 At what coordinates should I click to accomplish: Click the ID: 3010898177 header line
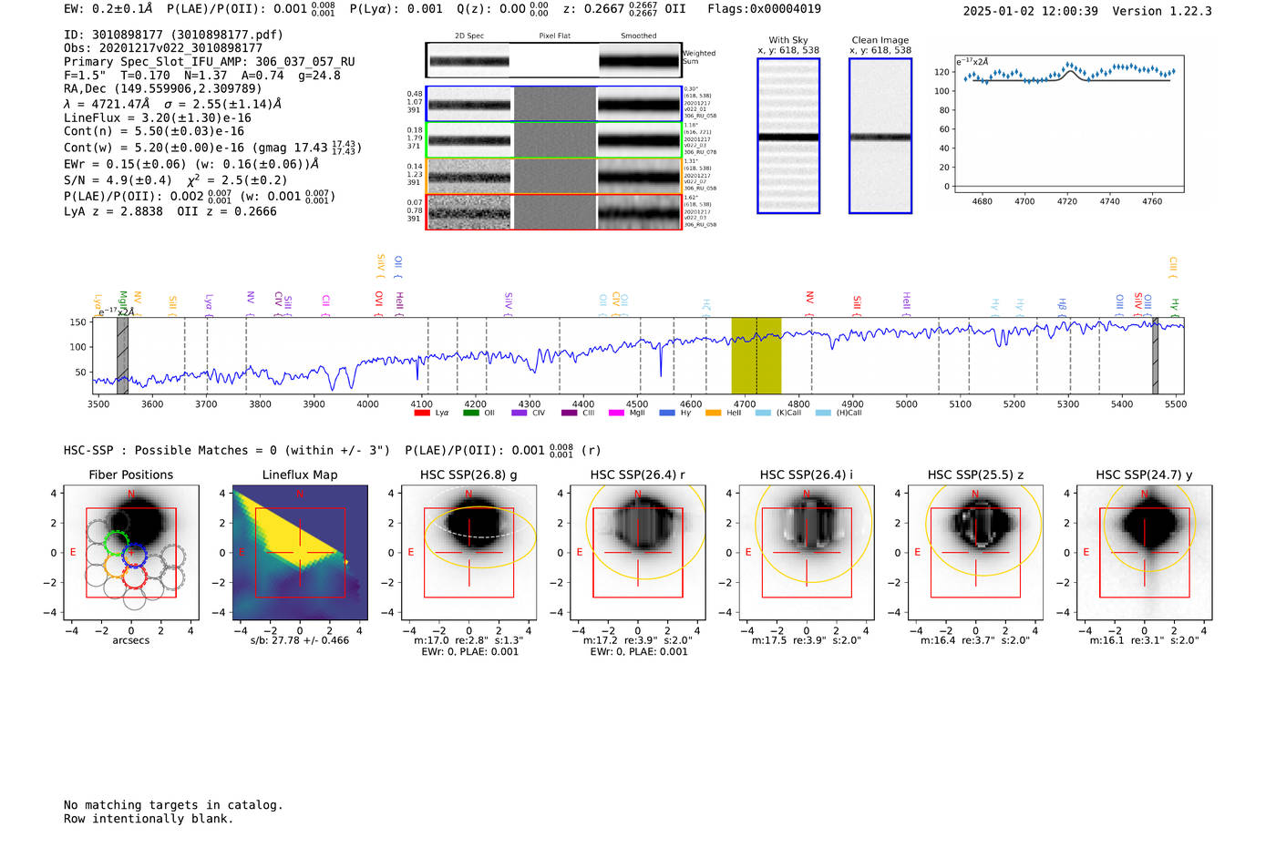[173, 35]
